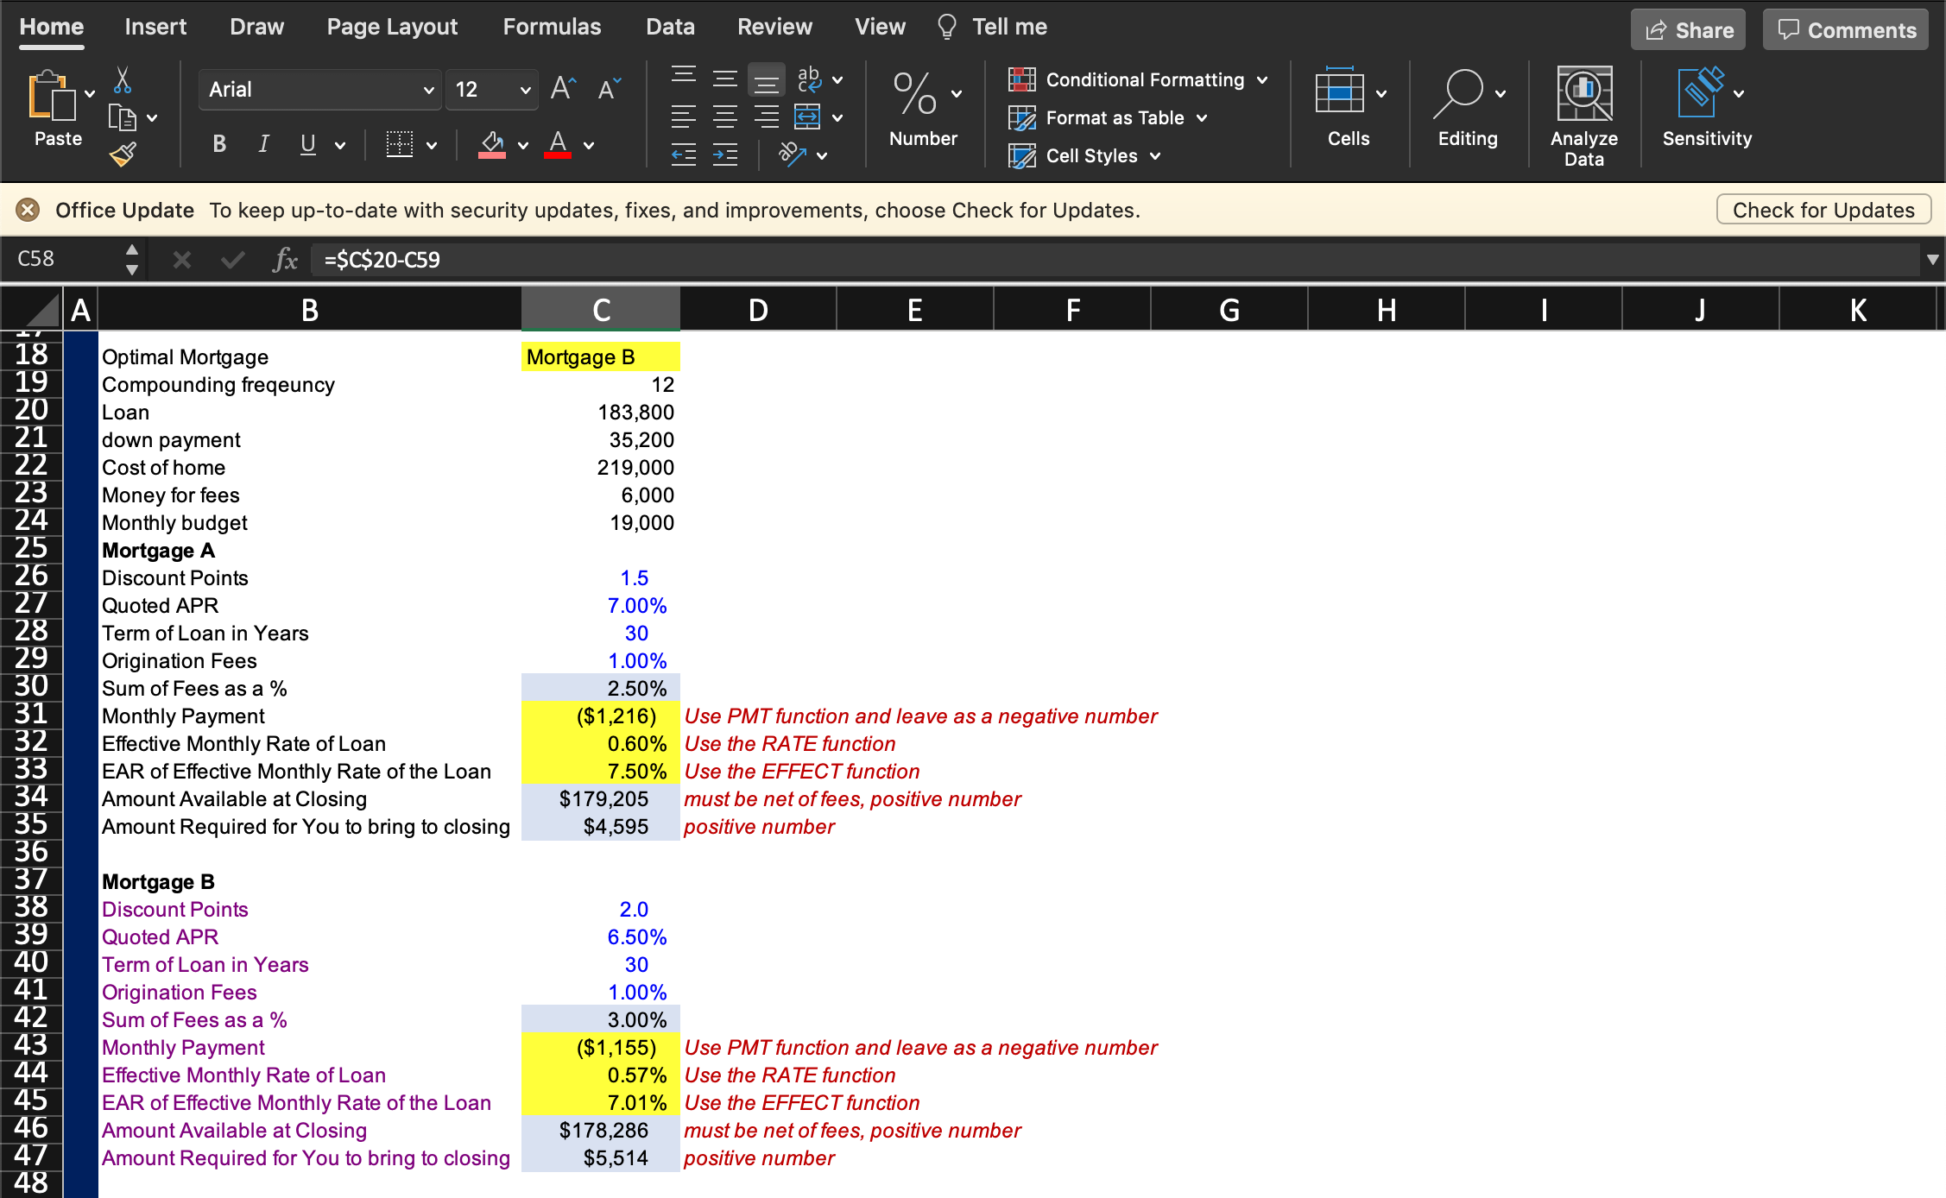This screenshot has width=1946, height=1198.
Task: Open the Formulas ribbon tab
Action: point(553,27)
